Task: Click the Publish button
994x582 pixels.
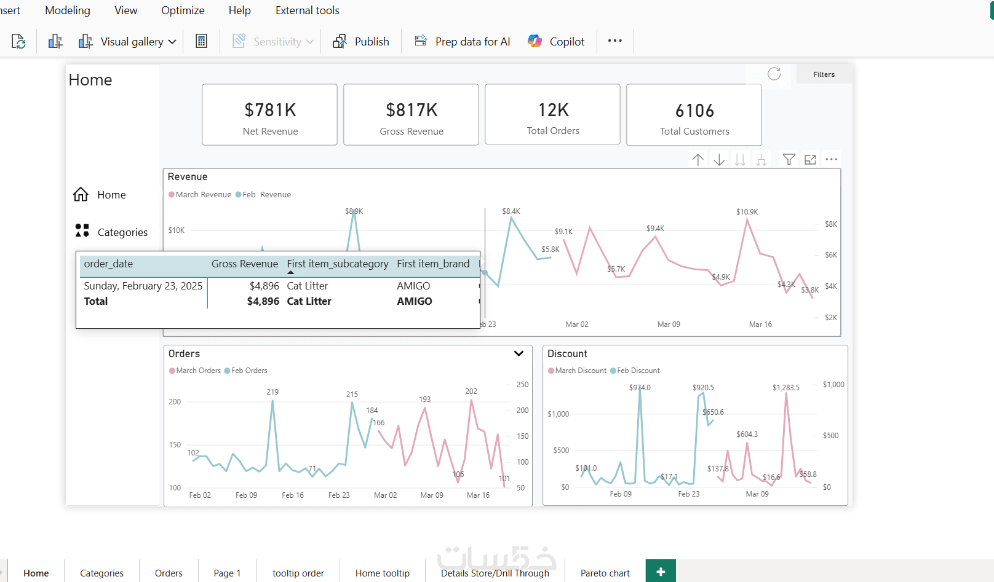Action: pos(361,42)
